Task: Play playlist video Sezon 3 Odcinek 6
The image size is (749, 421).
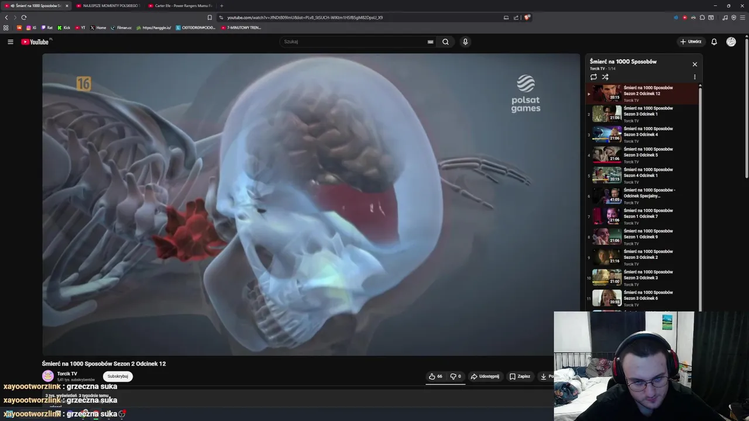Action: (642, 298)
